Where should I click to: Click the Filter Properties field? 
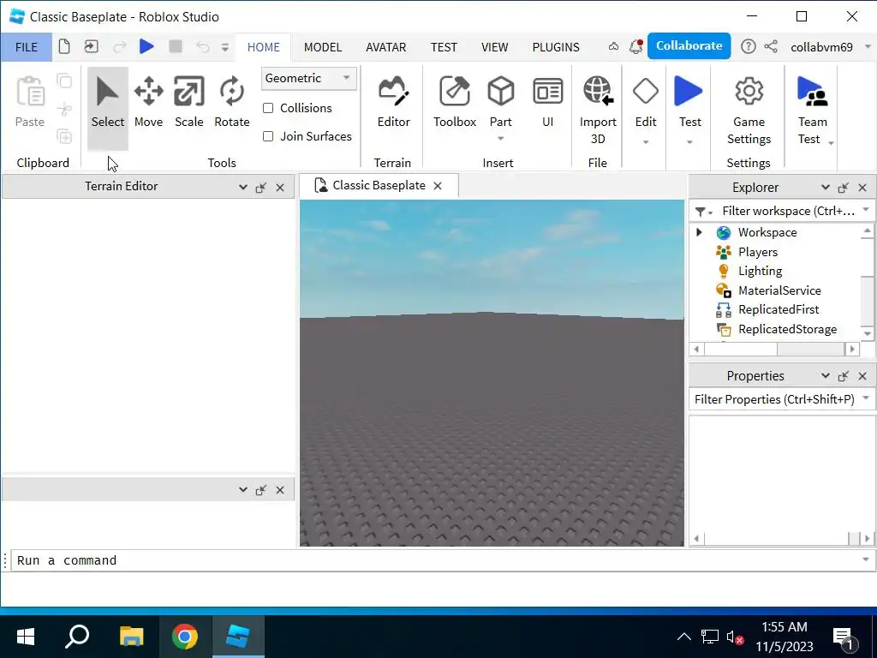[782, 399]
